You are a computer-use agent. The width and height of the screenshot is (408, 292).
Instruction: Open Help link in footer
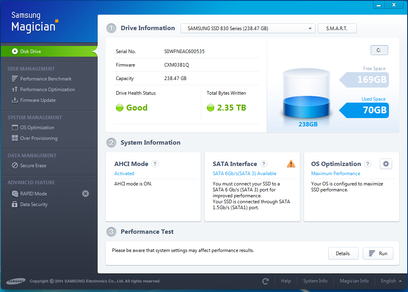286,281
